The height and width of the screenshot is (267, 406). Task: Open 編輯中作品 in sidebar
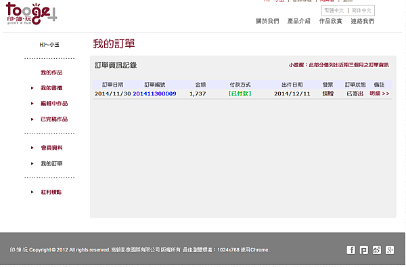pyautogui.click(x=54, y=104)
